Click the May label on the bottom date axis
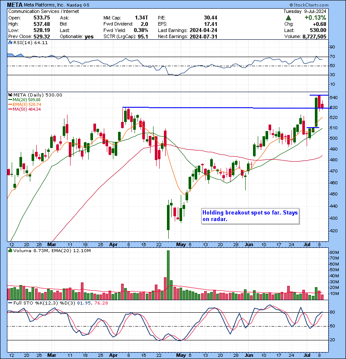The height and width of the screenshot is (359, 346). (x=181, y=355)
